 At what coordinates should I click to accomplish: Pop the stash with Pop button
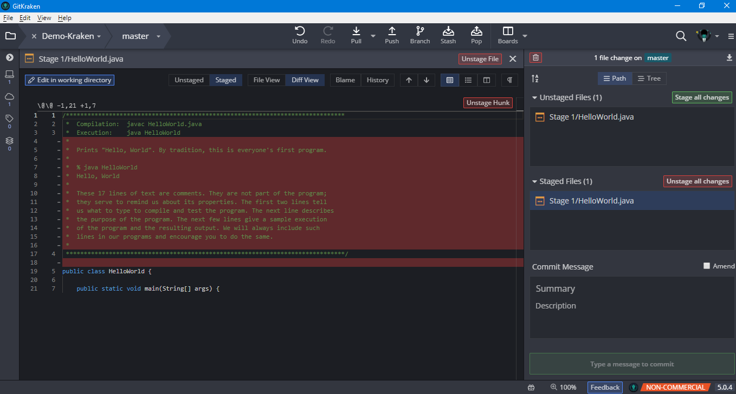pos(476,36)
